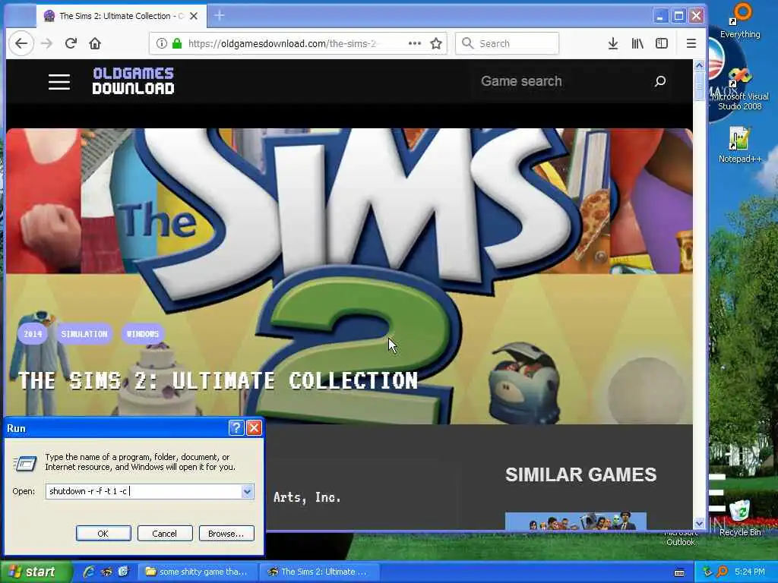Click the keyboard icon in the taskbar
The image size is (778, 583).
click(x=679, y=572)
